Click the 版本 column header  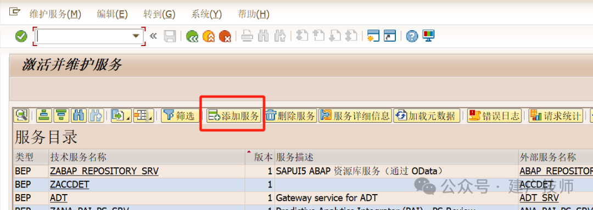coord(259,157)
